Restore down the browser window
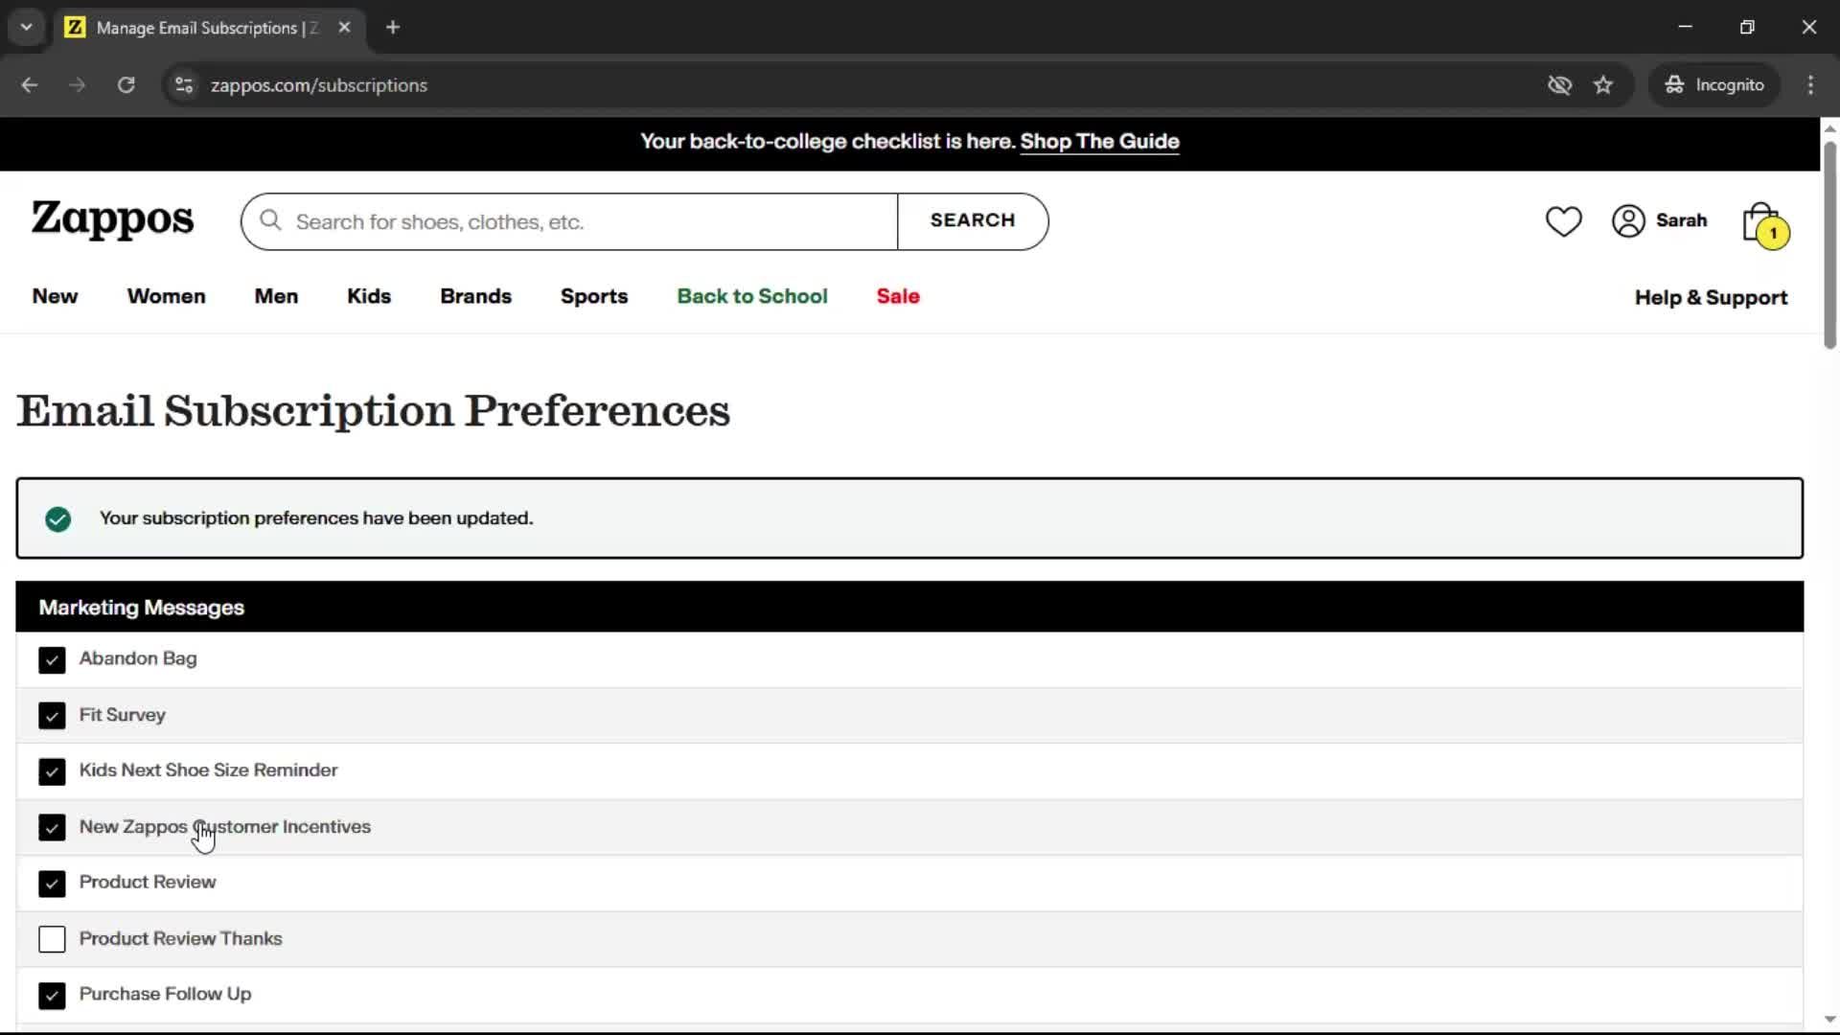The image size is (1840, 1035). point(1747,27)
